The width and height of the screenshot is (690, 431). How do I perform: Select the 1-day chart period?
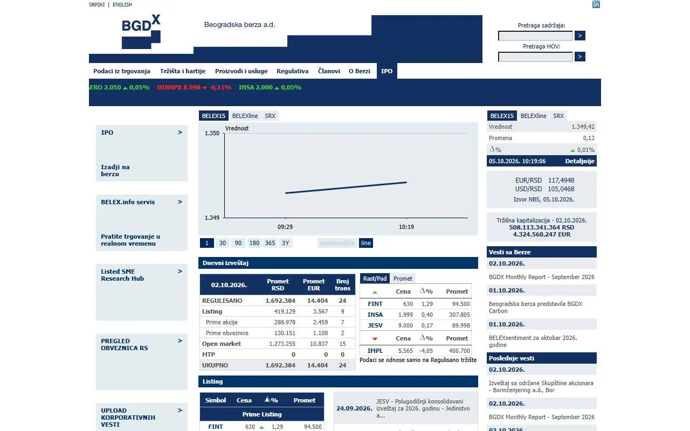click(x=207, y=243)
